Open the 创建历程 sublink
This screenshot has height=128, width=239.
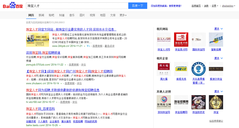[31, 121]
